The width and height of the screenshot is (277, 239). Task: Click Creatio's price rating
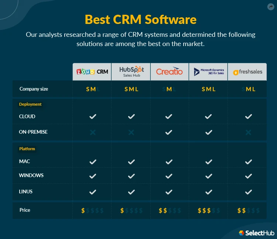(170, 211)
